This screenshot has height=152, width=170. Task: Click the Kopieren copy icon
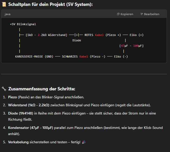click(118, 14)
